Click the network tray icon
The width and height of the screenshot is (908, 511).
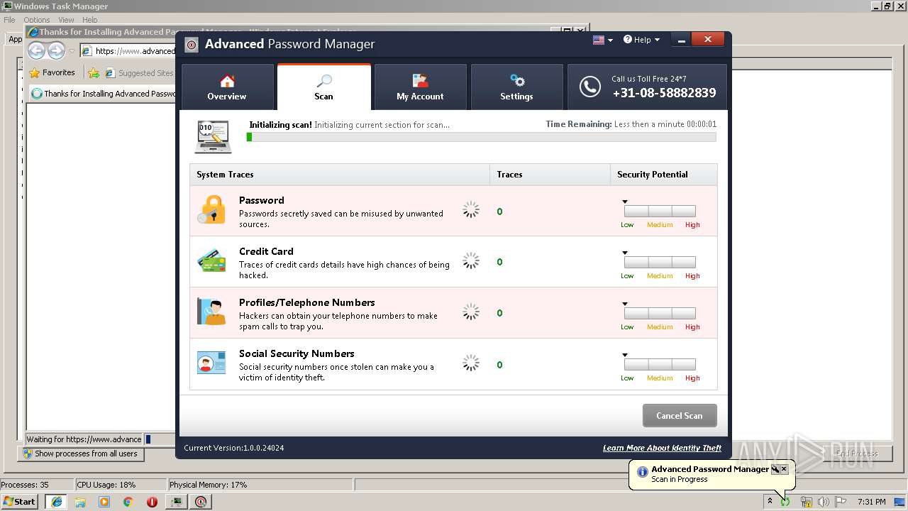807,502
